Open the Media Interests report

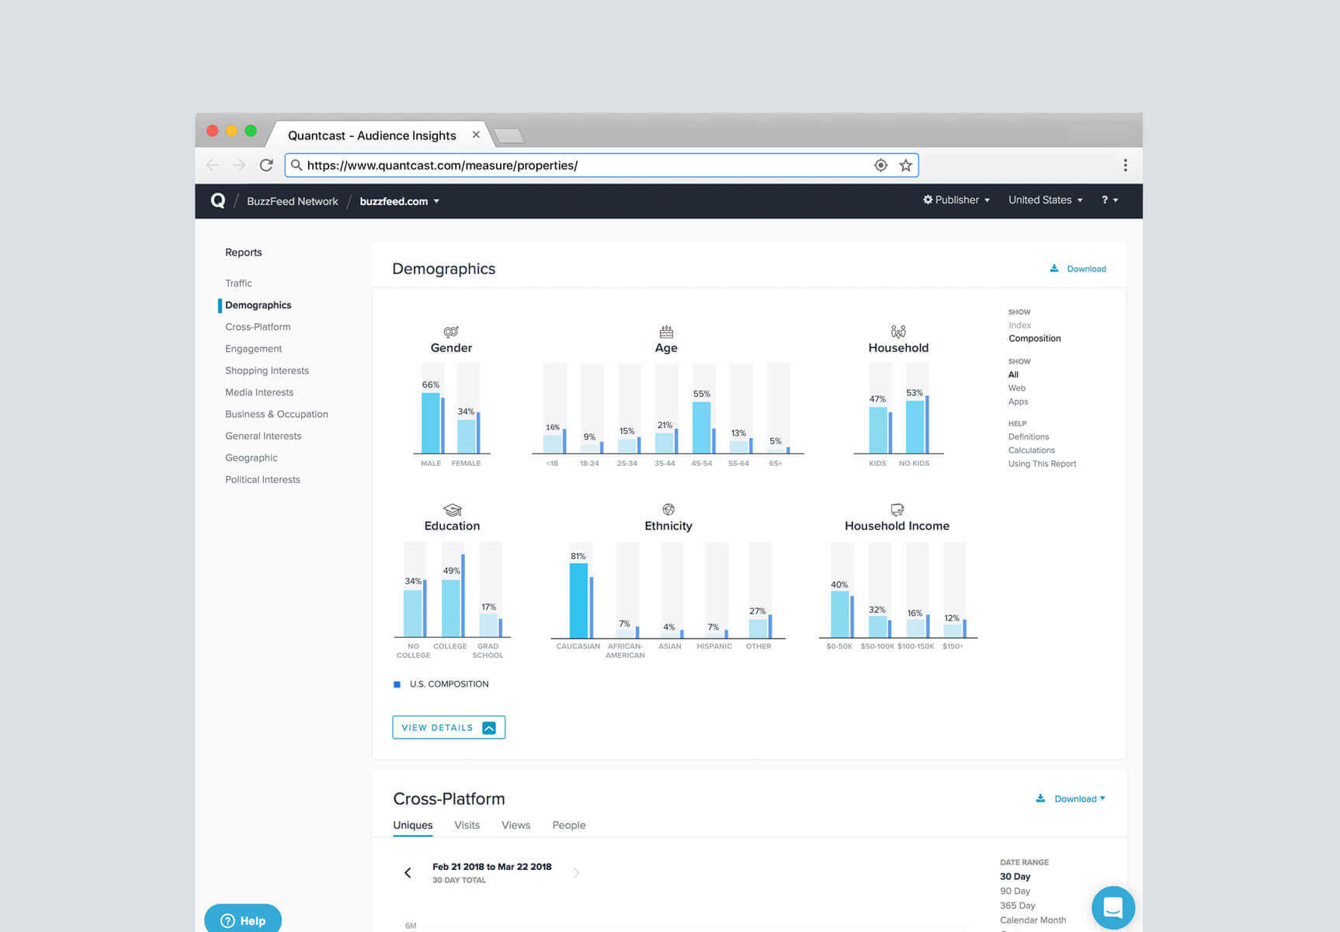pos(259,392)
